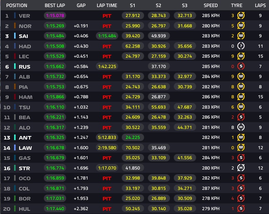
Task: Click ALO's S3 time 44.371
Action: [x=185, y=127]
